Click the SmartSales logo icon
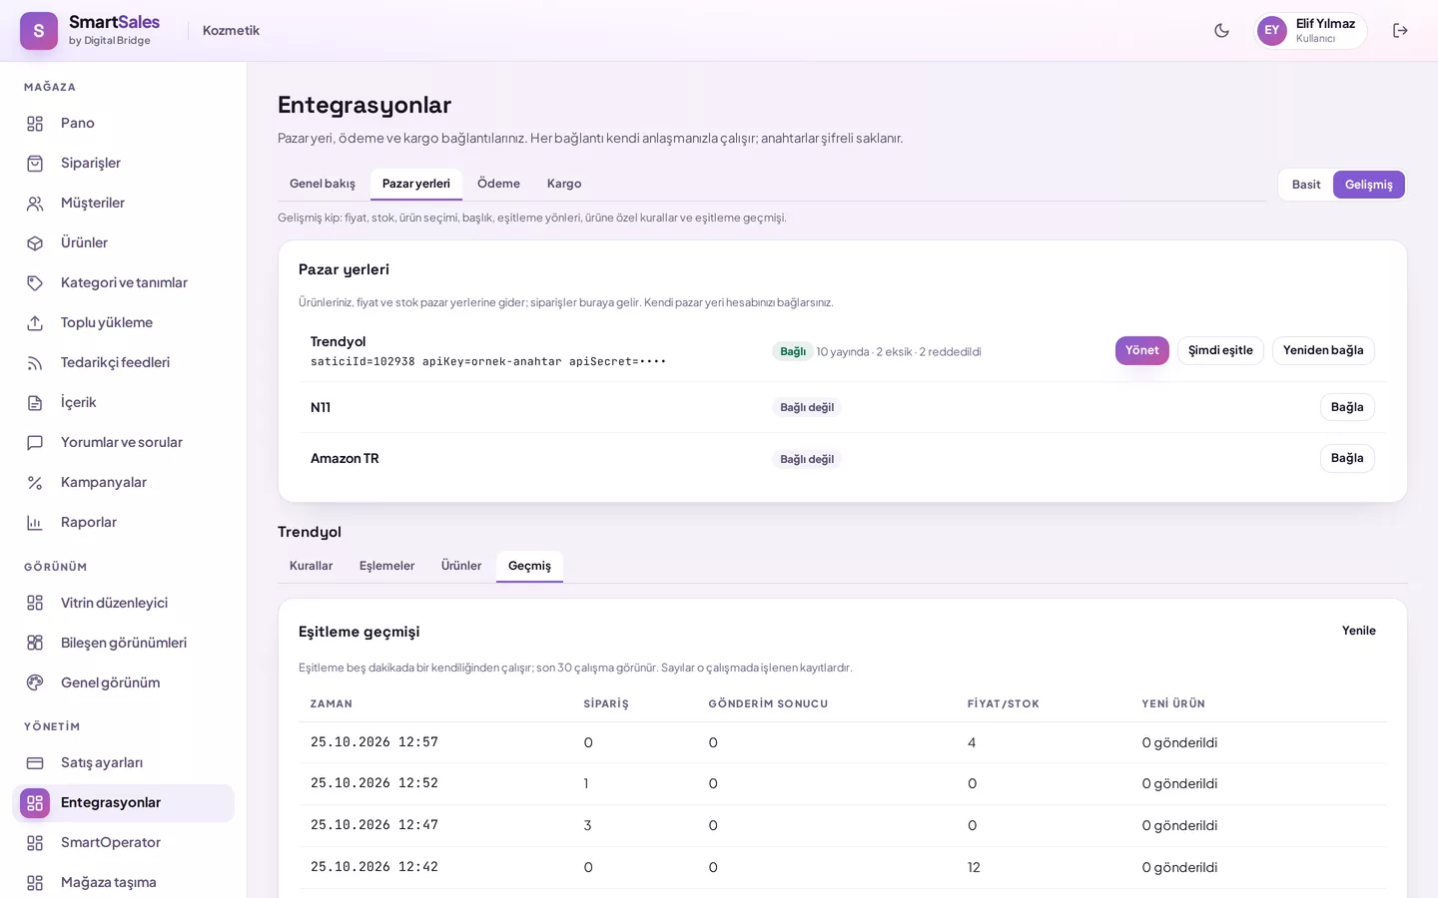 pos(39,31)
